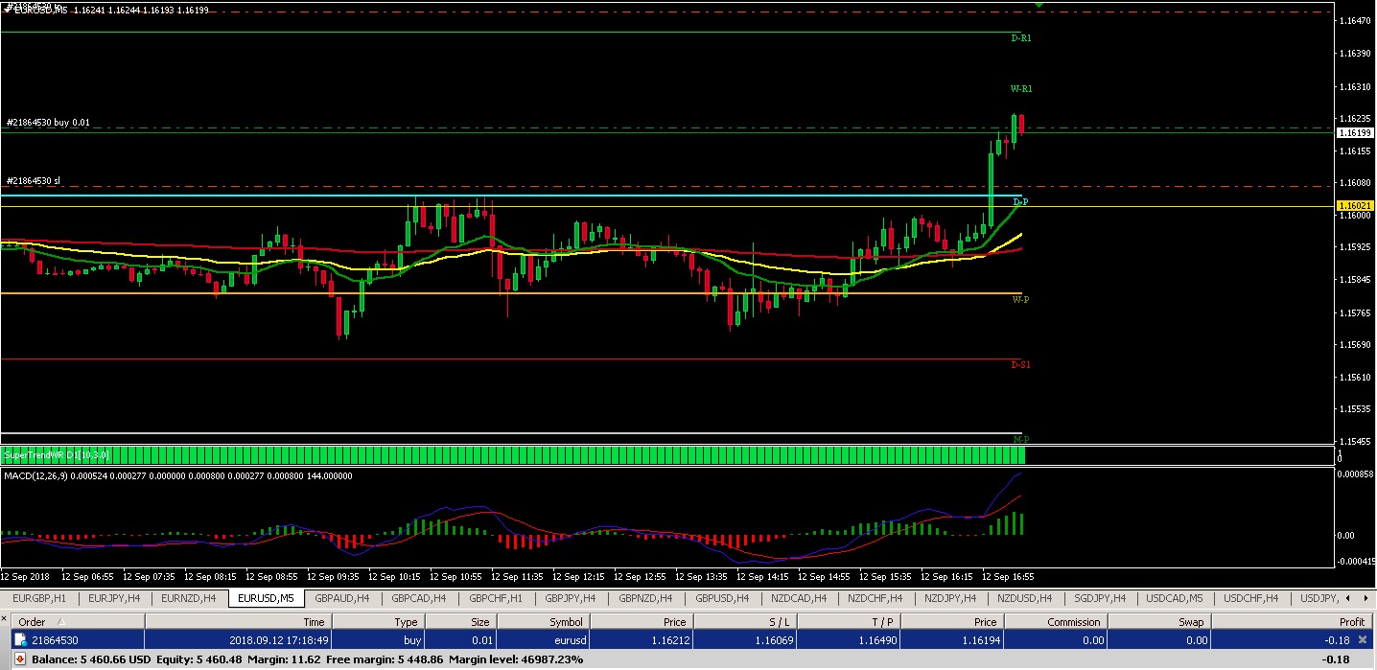Switch to the EURGBP,H1 chart tab
This screenshot has height=670, width=1377.
[x=39, y=598]
